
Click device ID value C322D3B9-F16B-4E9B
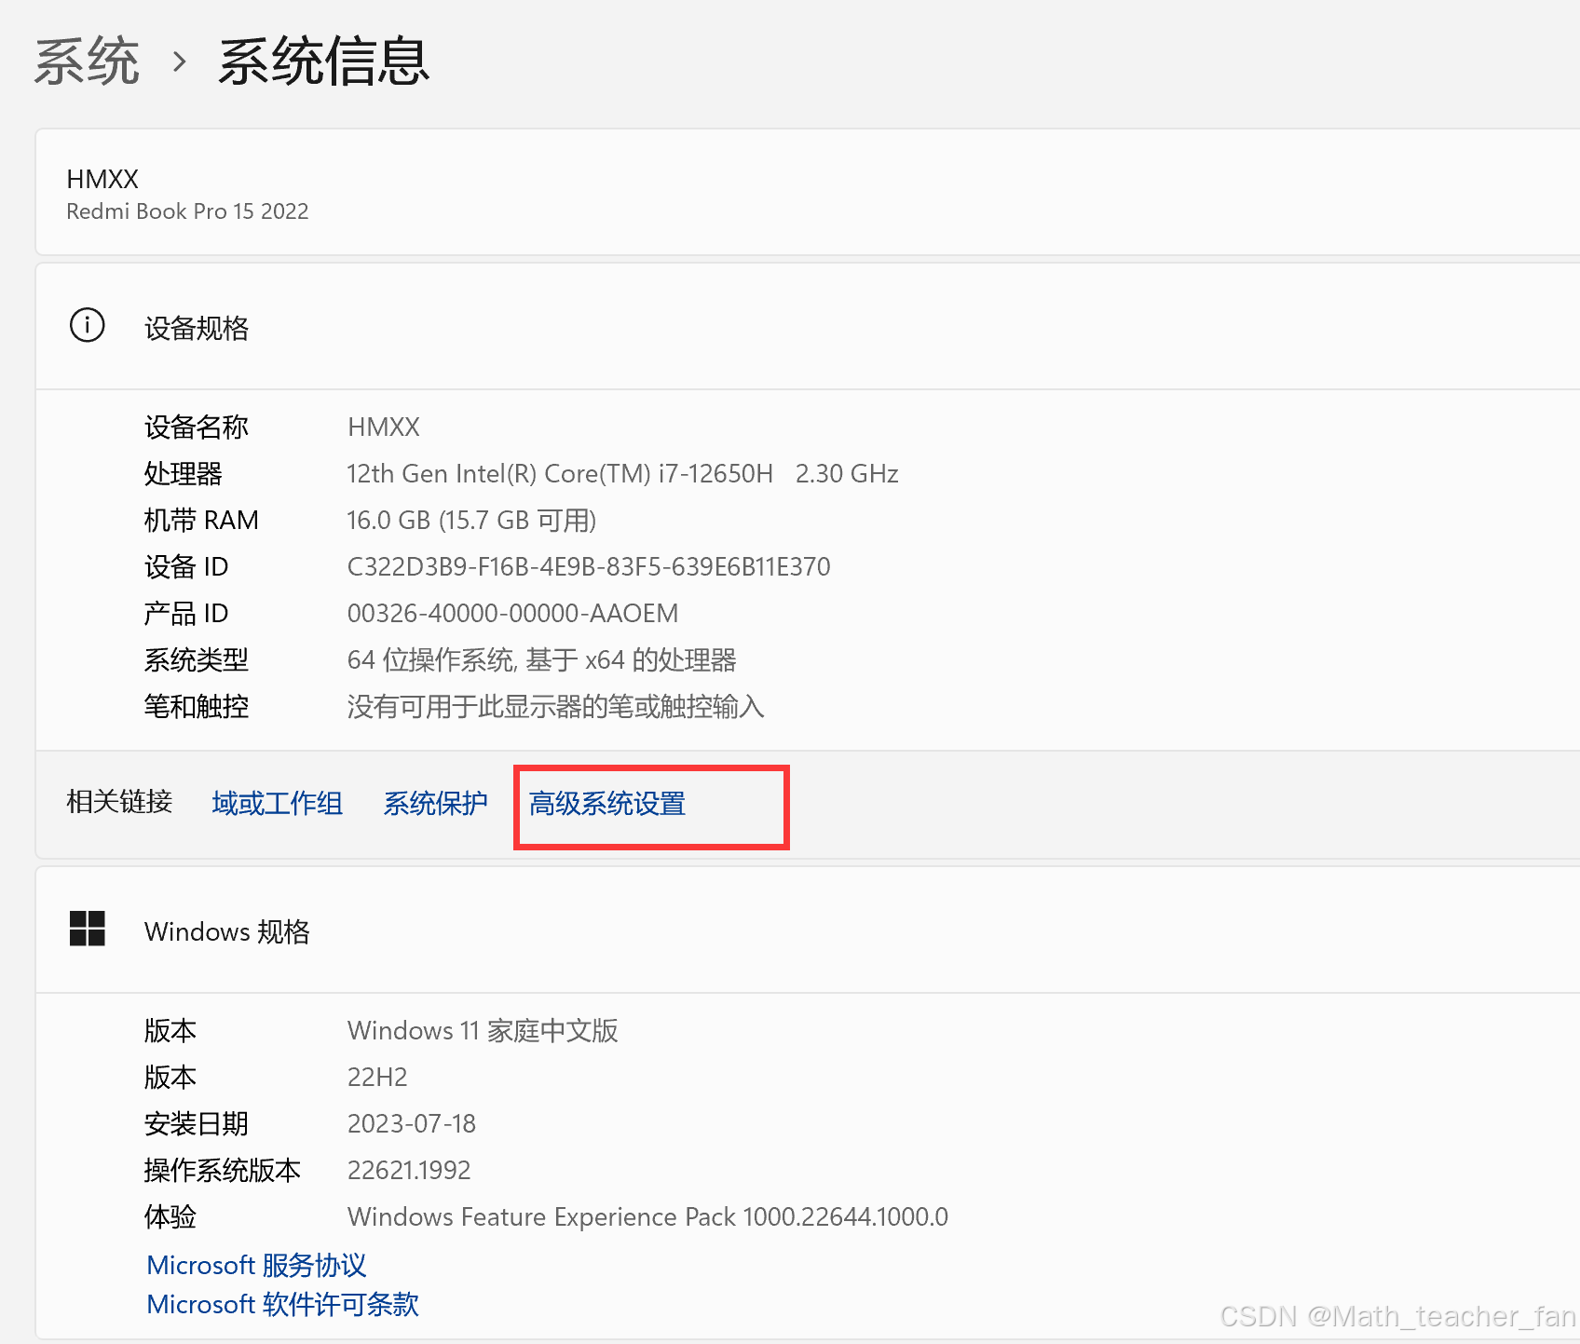tap(589, 566)
